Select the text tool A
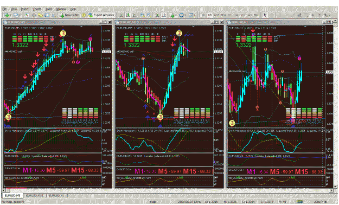The height and width of the screenshot is (205, 339). click(313, 15)
